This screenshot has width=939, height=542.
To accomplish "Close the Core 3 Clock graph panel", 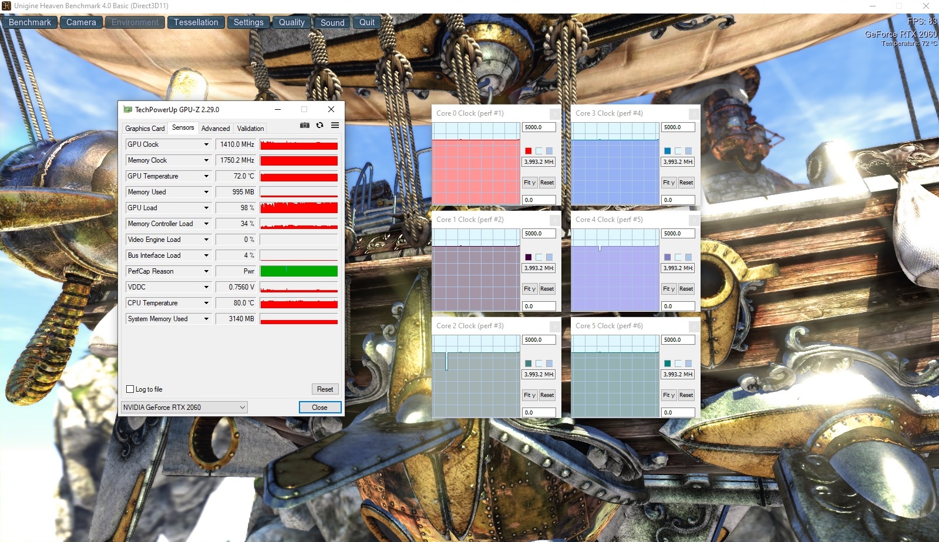I will pos(694,113).
